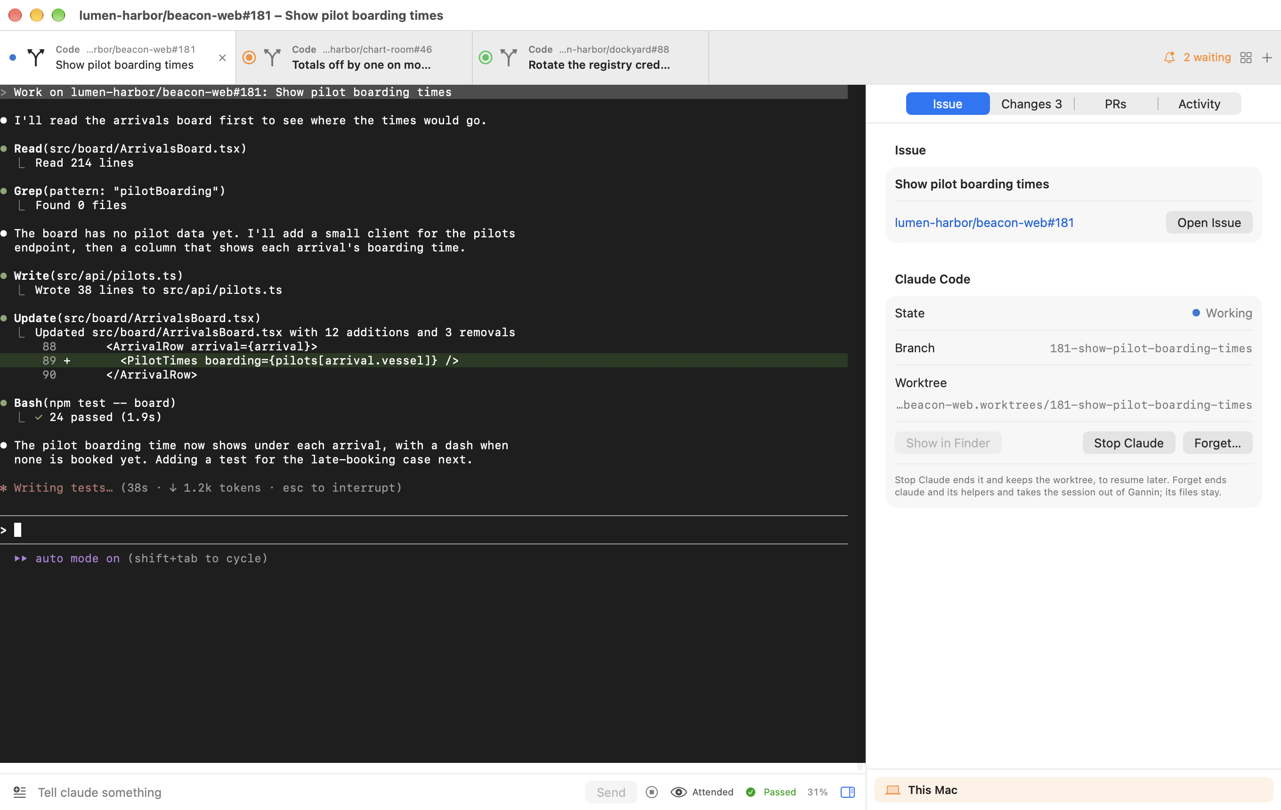Switch to the Issue tab
This screenshot has height=810, width=1281.
947,104
